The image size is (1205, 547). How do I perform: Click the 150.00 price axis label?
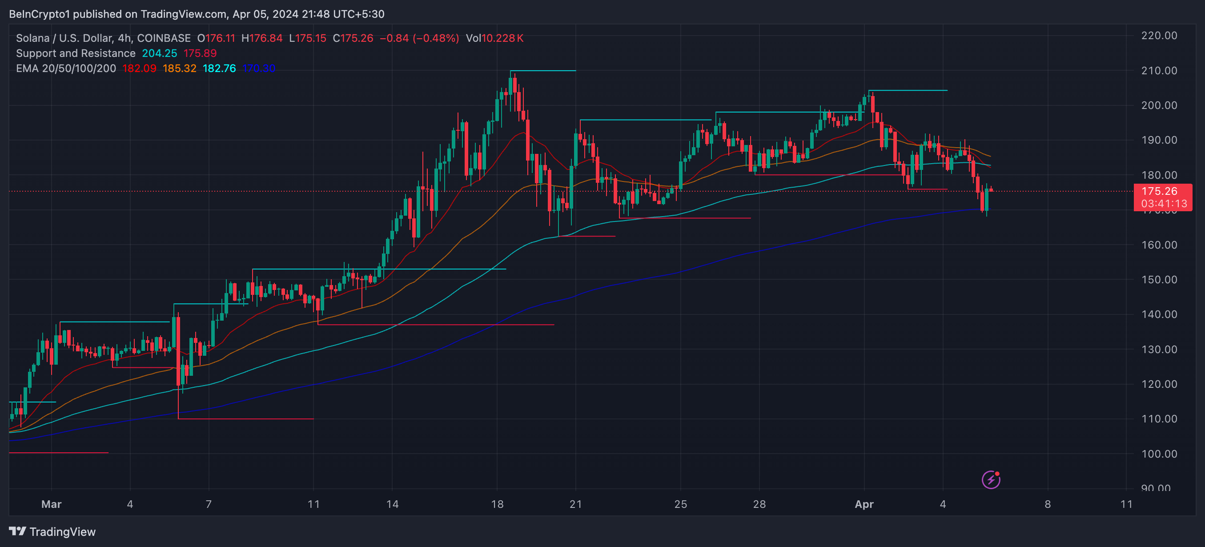click(x=1159, y=279)
